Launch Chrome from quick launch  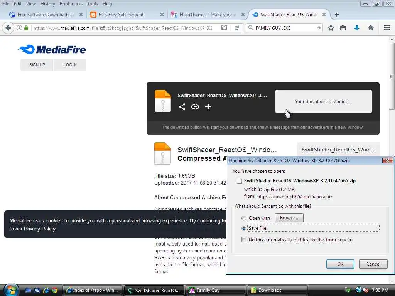[x=55, y=290]
